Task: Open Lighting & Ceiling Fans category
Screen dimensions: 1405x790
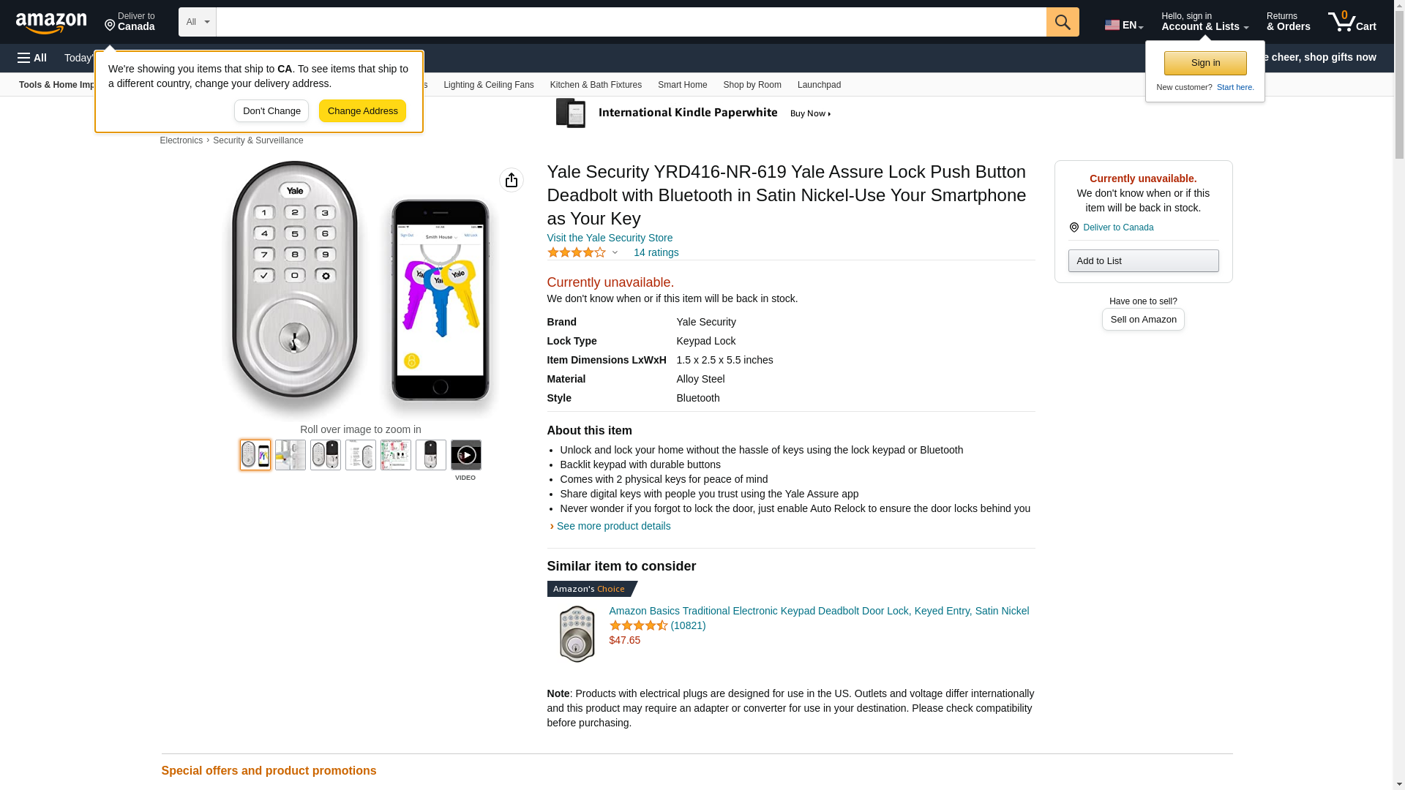Action: tap(488, 85)
